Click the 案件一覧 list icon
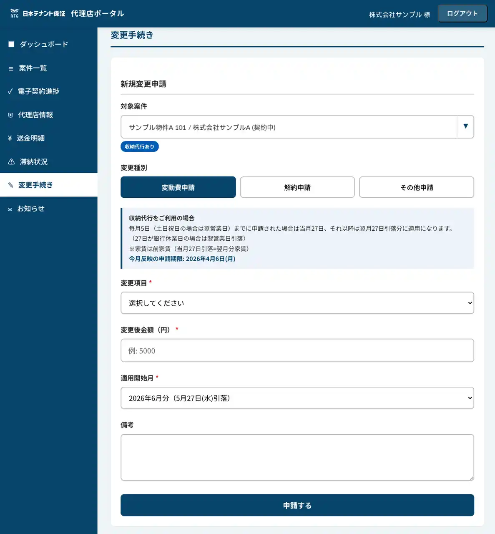Image resolution: width=495 pixels, height=534 pixels. (x=11, y=68)
